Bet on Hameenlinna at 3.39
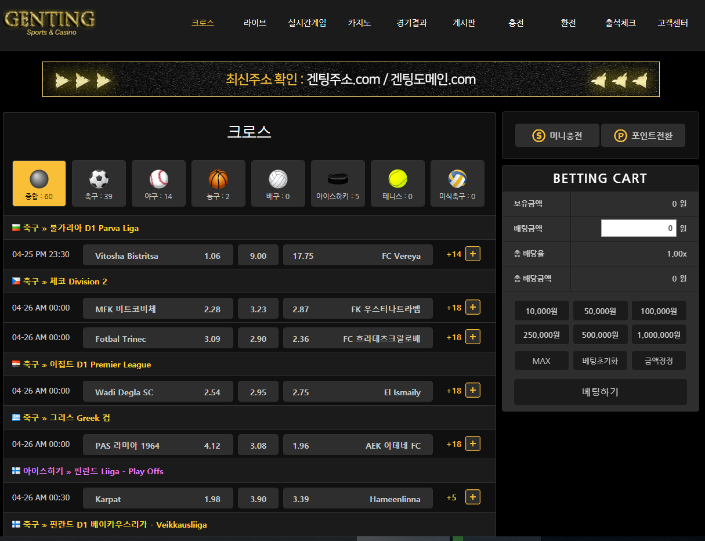Viewport: 705px width, 541px height. (358, 499)
